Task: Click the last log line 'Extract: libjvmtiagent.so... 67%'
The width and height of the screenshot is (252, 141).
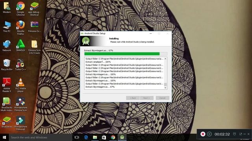Action: pos(100,87)
